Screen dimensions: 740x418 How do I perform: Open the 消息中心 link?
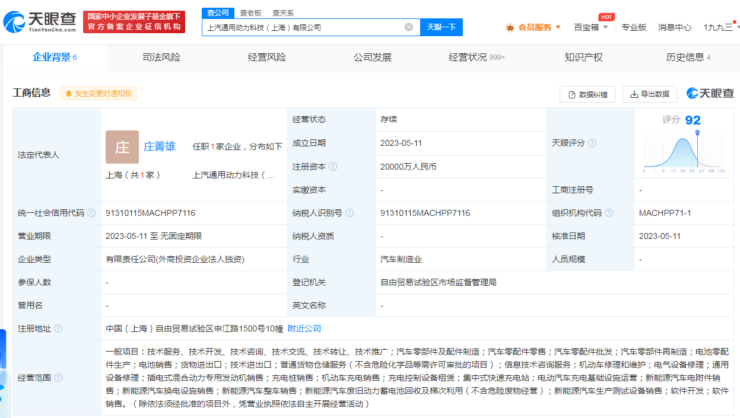[675, 27]
